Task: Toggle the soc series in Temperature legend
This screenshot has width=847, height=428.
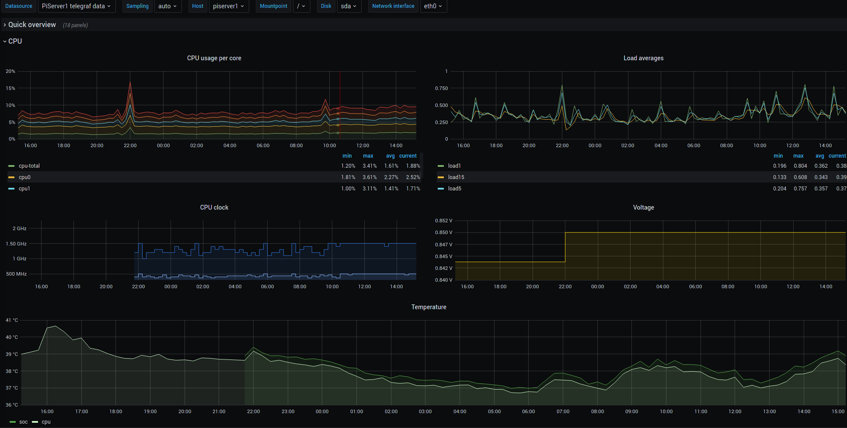Action: (x=24, y=422)
